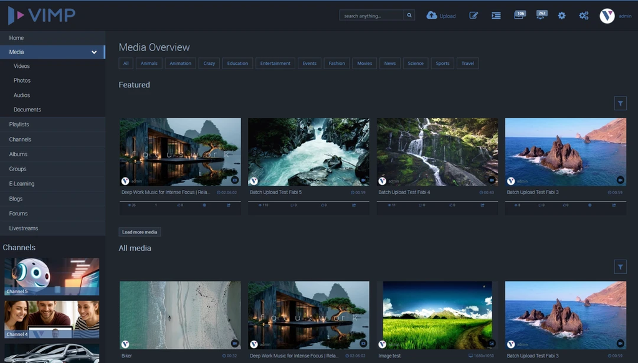Screen dimensions: 638x363
Task: Click the search anything input field
Action: [371, 16]
